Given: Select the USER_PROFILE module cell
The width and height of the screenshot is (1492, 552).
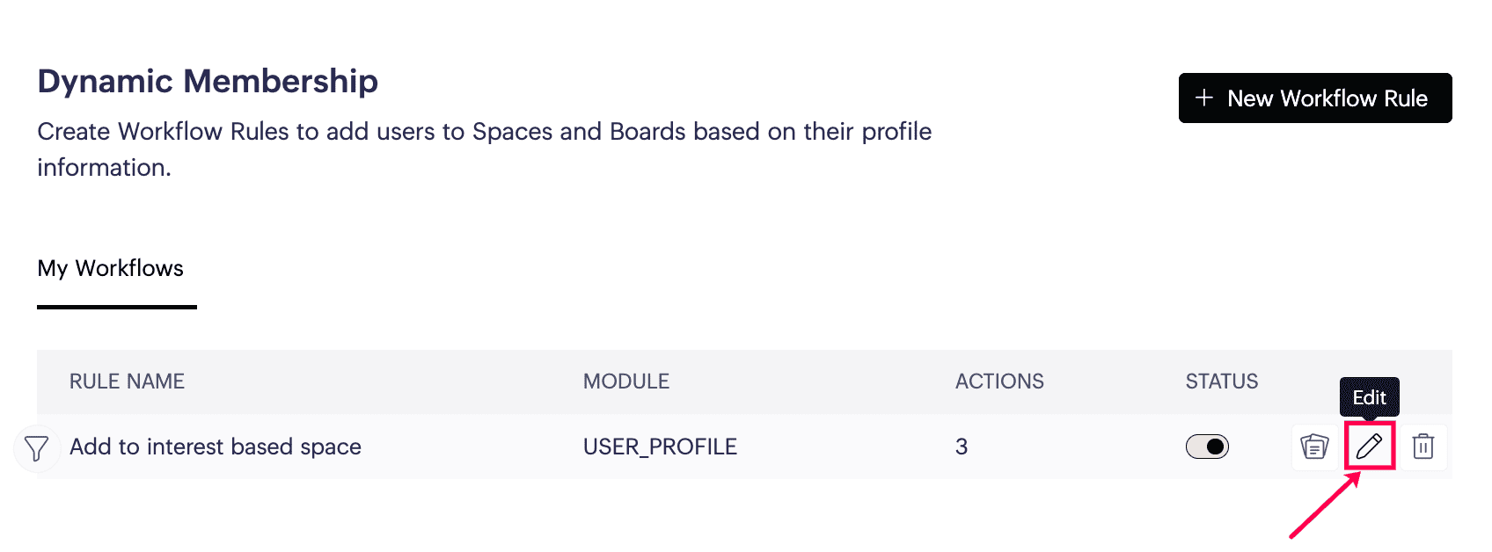Looking at the screenshot, I should coord(660,447).
